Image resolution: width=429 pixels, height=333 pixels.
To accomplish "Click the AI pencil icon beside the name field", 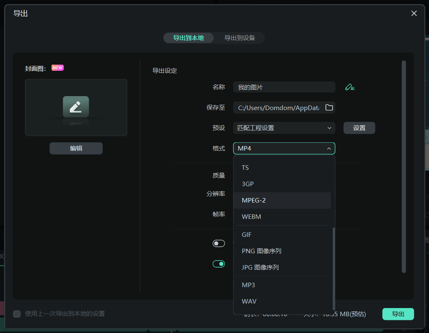I will pyautogui.click(x=350, y=87).
